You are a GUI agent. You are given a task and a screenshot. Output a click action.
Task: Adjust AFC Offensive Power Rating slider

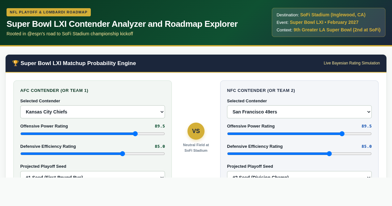[x=92, y=134]
